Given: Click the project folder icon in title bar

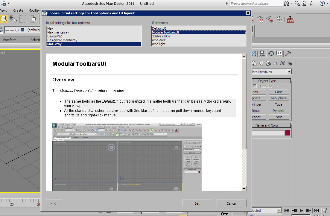Looking at the screenshot, I should [3, 3].
